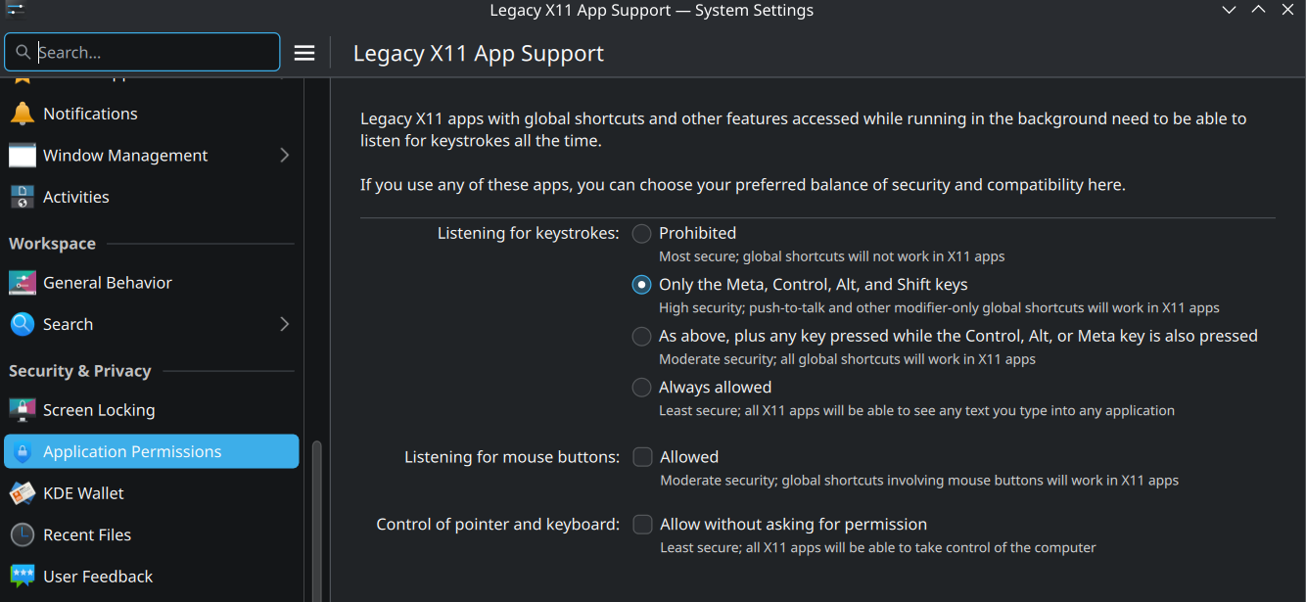
Task: Expand the Search submenu chevron arrow
Action: [x=284, y=324]
